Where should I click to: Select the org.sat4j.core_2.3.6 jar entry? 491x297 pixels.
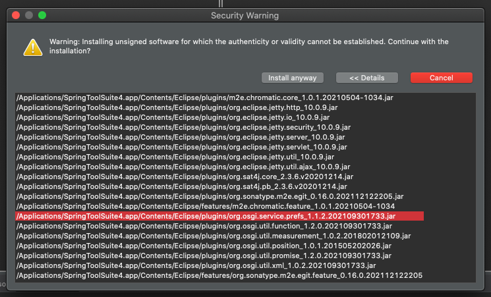pyautogui.click(x=185, y=176)
